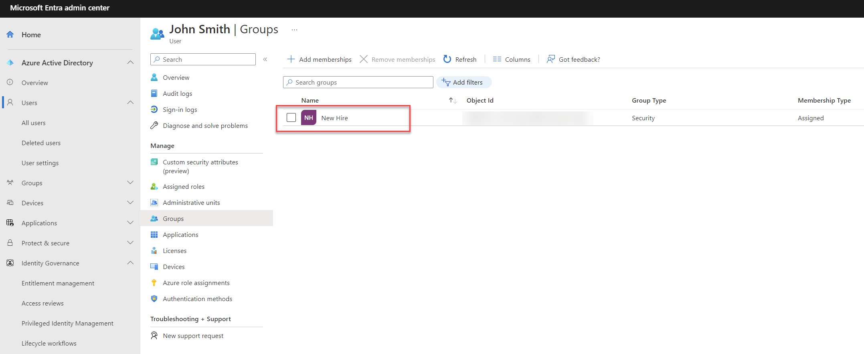
Task: Click the Azure role assignments key icon
Action: (154, 283)
